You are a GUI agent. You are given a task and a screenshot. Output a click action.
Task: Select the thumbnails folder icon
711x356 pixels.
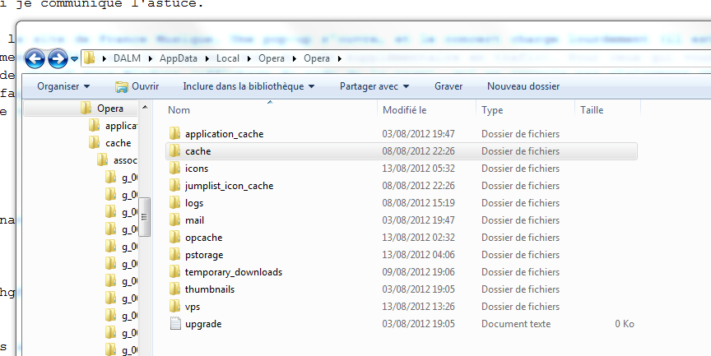[x=175, y=289]
